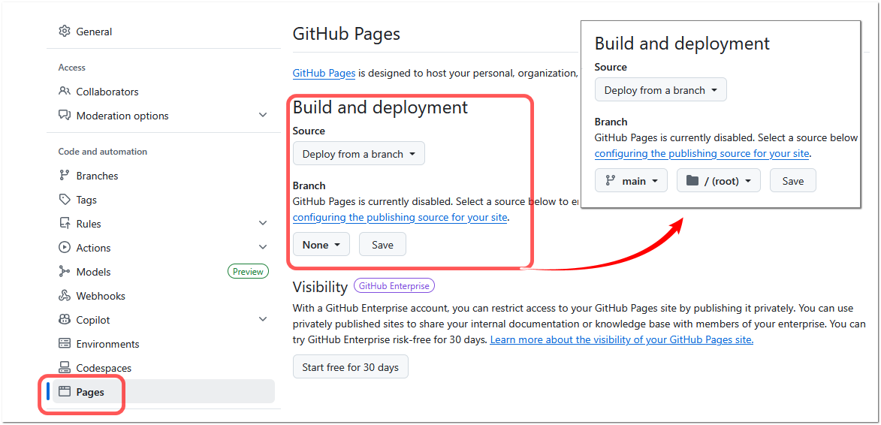Viewport: 881px width, 425px height.
Task: Click the Actions play icon
Action: (65, 248)
